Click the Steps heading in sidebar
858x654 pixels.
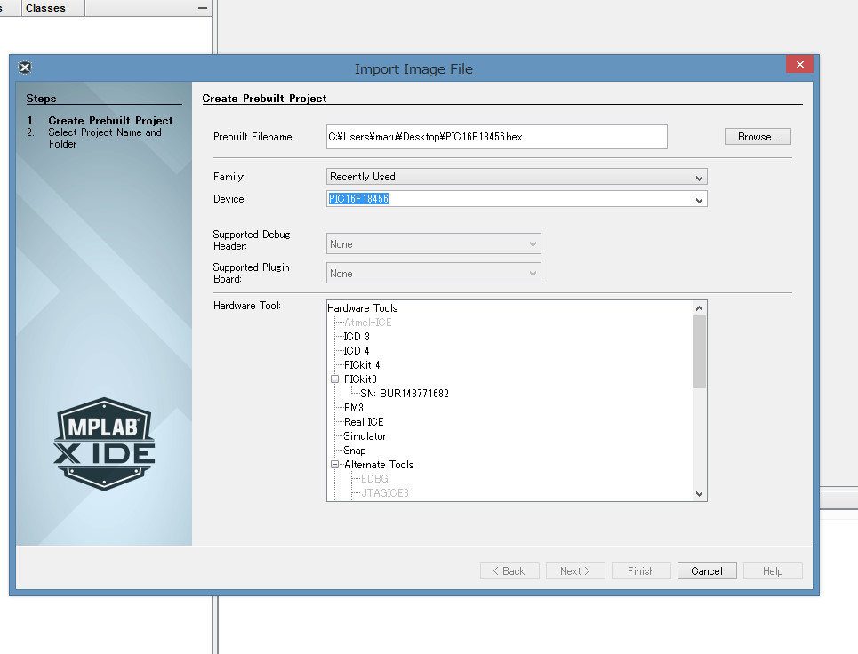pyautogui.click(x=41, y=99)
